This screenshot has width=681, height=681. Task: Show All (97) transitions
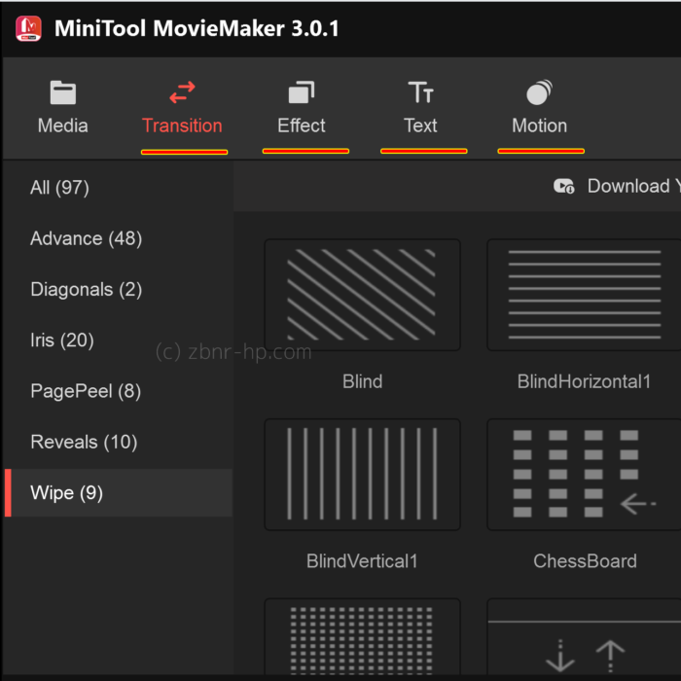(x=118, y=187)
